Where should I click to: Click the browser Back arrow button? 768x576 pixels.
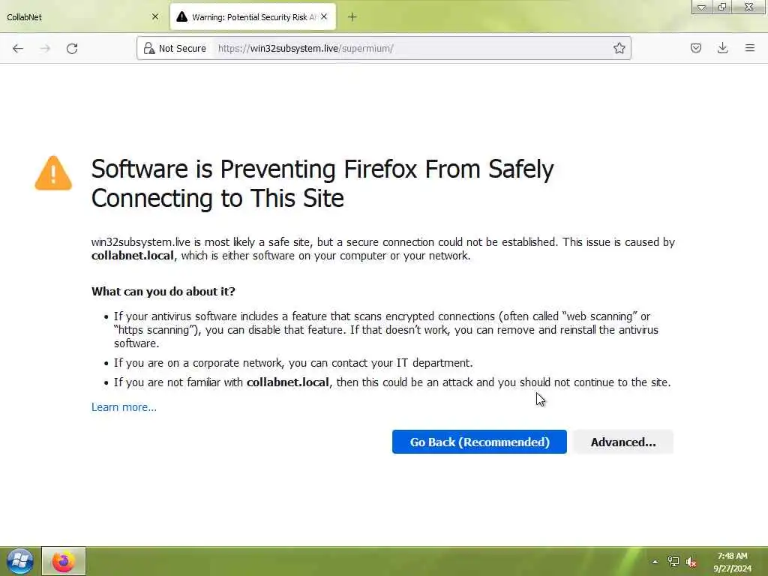(x=18, y=48)
